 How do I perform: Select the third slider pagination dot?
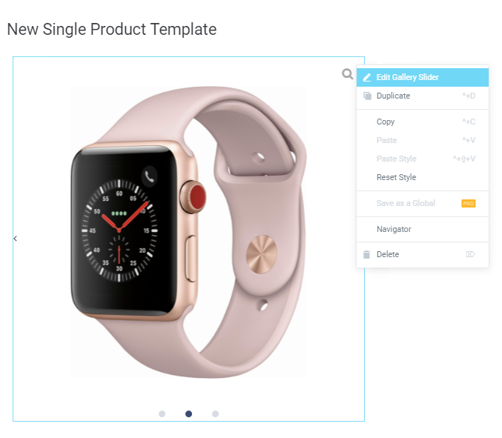click(216, 414)
